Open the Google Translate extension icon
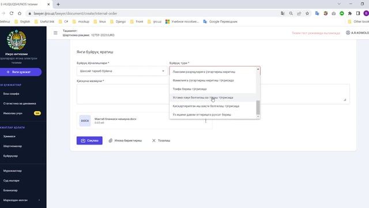 click(x=317, y=13)
